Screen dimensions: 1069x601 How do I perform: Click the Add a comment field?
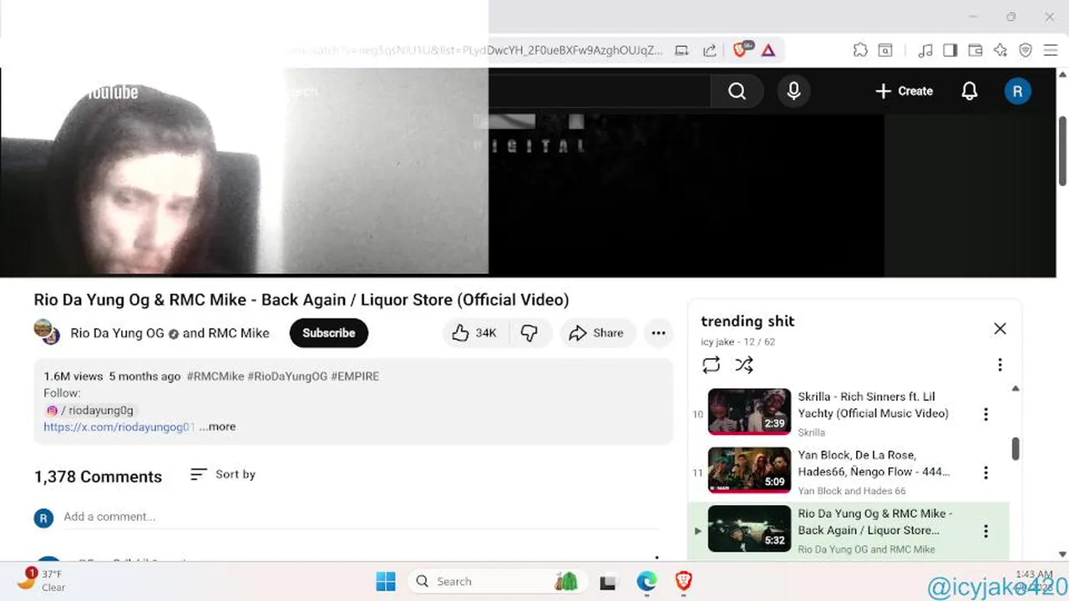tap(361, 517)
